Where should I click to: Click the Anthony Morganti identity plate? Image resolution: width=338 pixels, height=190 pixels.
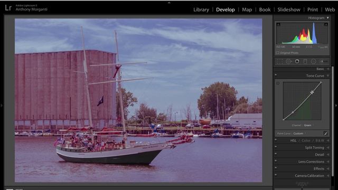31,9
